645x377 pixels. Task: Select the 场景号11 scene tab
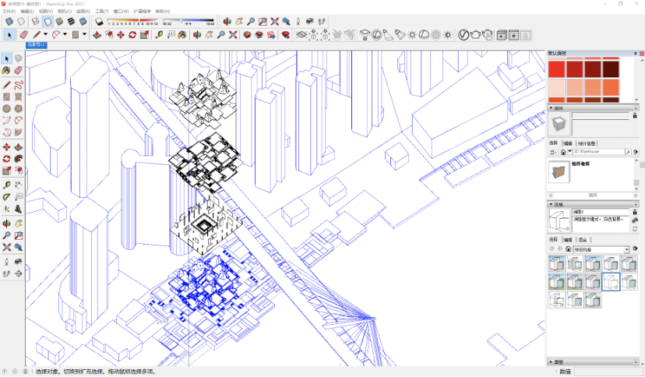click(36, 45)
